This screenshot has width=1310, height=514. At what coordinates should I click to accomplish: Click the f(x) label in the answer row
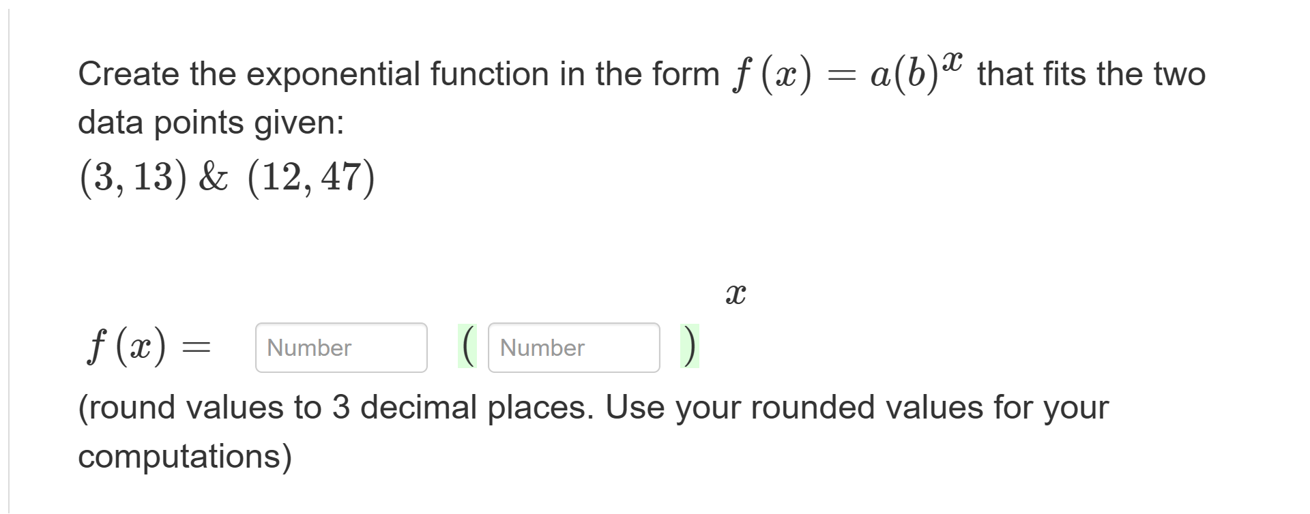[126, 346]
